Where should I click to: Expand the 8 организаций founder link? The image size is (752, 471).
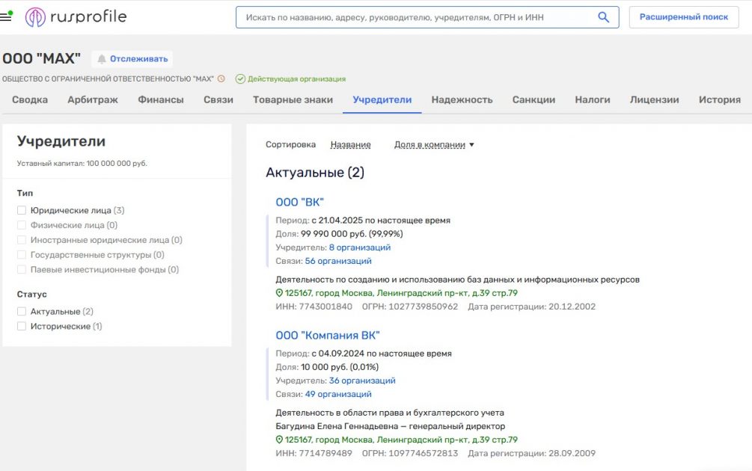[x=359, y=247]
